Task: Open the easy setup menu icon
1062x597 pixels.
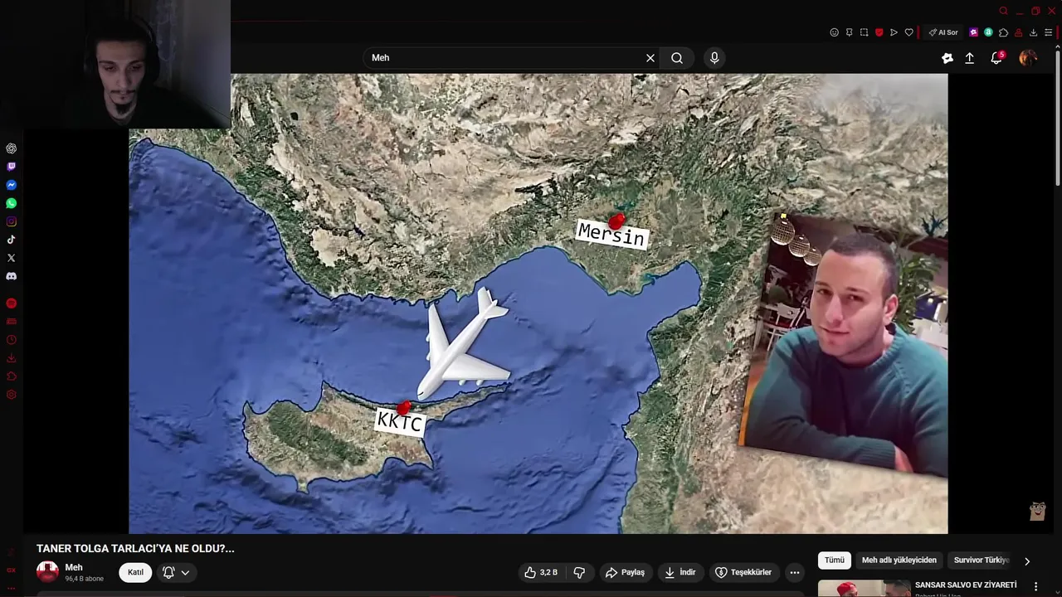Action: point(1049,32)
